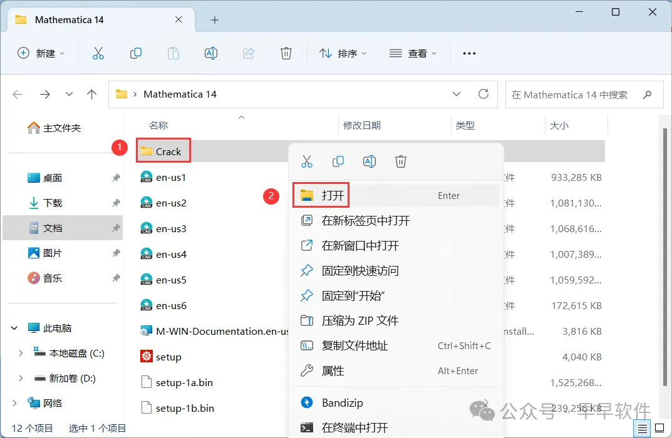The image size is (672, 438).
Task: Click the Cut icon in the top toolbar
Action: [98, 53]
